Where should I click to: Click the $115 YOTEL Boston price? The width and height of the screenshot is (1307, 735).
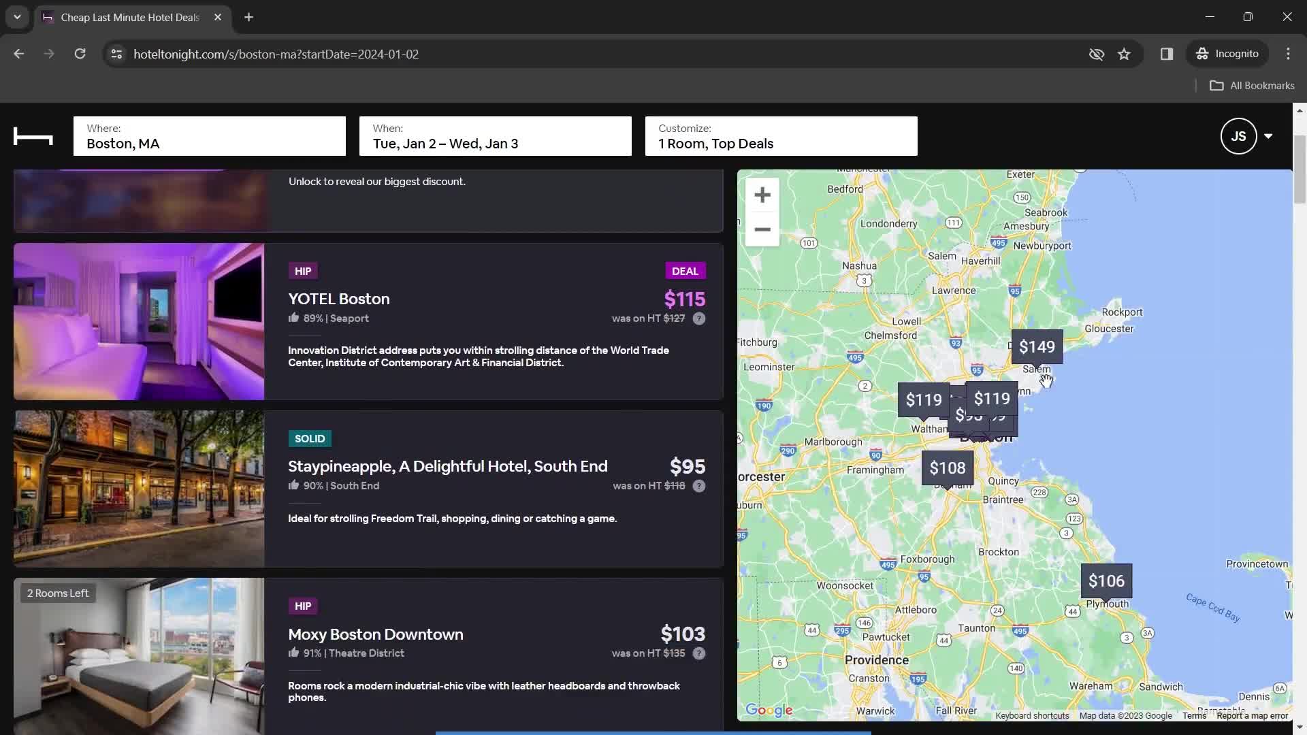tap(685, 299)
